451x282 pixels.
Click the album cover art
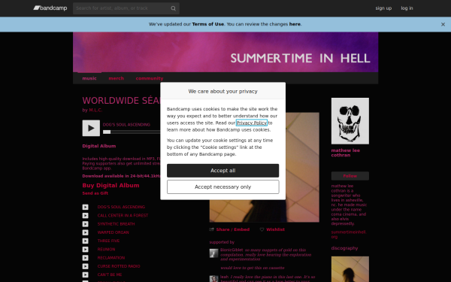click(x=302, y=167)
